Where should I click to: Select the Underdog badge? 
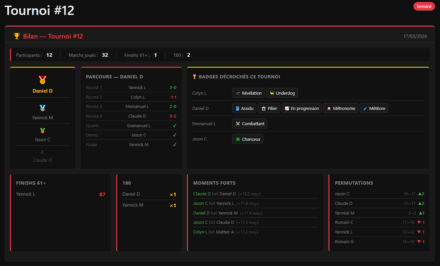pyautogui.click(x=282, y=93)
